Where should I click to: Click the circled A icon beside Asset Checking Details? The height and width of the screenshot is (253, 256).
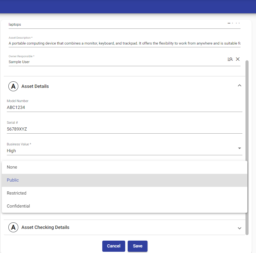pyautogui.click(x=13, y=227)
